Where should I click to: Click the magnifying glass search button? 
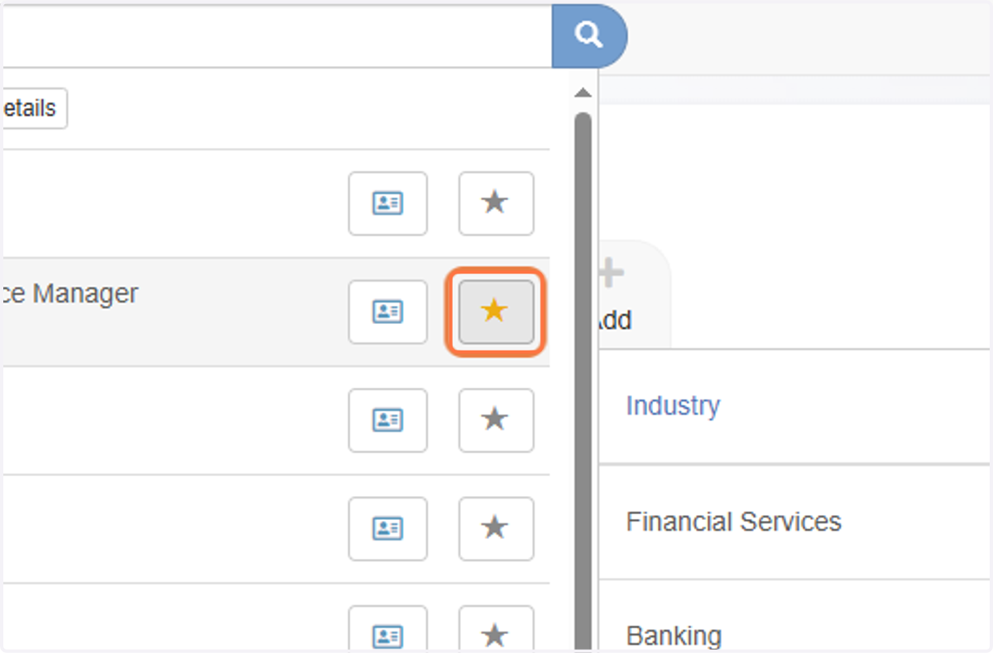point(588,36)
